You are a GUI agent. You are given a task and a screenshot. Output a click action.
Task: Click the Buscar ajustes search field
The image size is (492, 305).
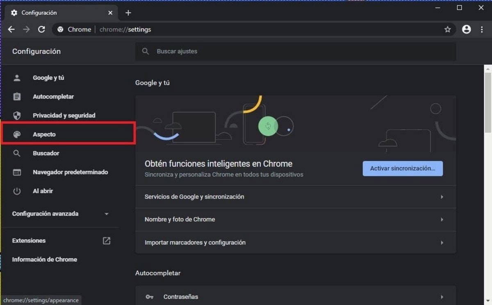(295, 52)
